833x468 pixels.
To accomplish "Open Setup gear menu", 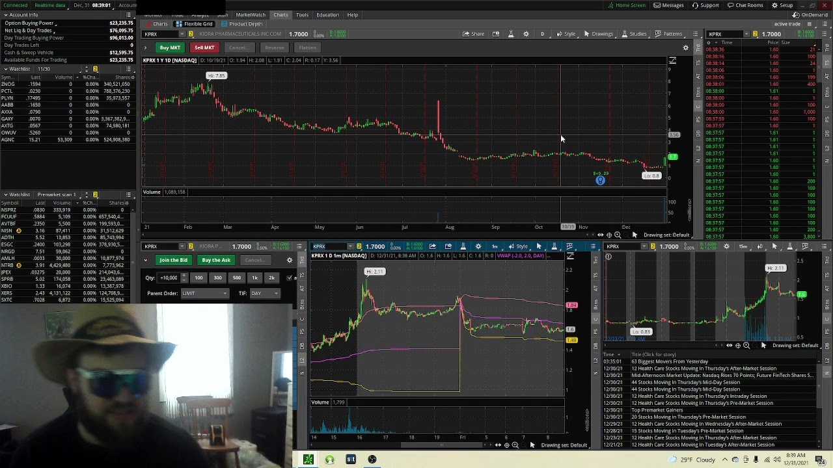I will pyautogui.click(x=782, y=5).
